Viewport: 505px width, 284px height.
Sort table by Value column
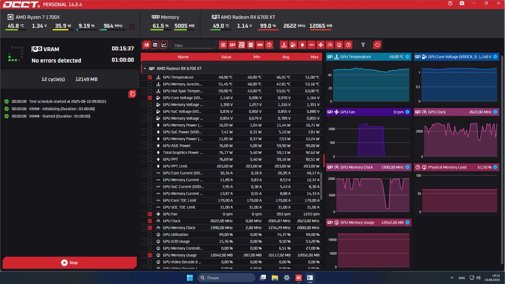[x=226, y=57]
